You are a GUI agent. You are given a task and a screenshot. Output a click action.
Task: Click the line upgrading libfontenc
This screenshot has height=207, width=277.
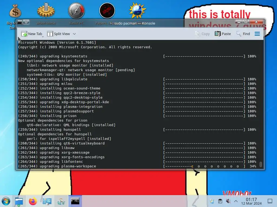[x=137, y=161]
